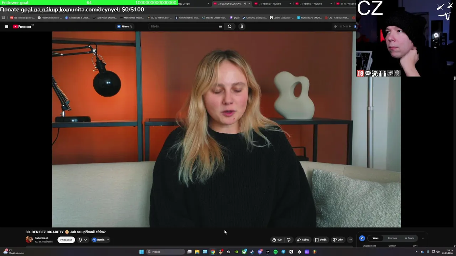Open the Nvidia app on taskbar

click(x=236, y=252)
